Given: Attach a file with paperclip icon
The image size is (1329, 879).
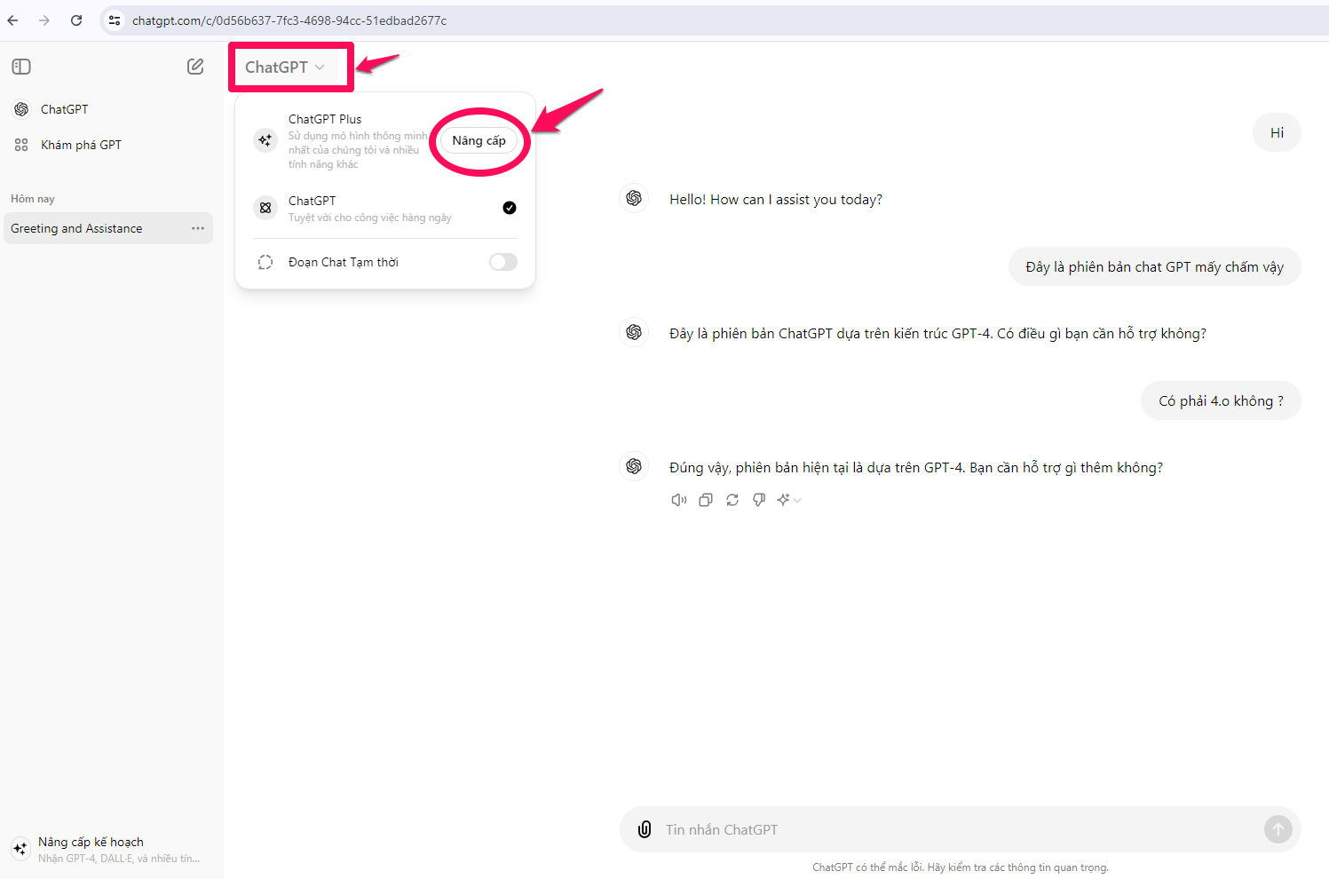Looking at the screenshot, I should pos(645,829).
